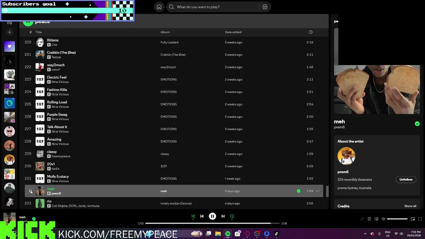Open sidebar artist wearing sunglasses
425x239 pixels.
pos(9,131)
